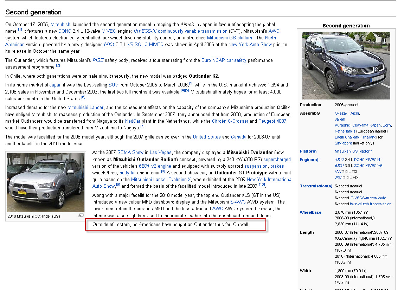The width and height of the screenshot is (398, 290).
Task: Click the Platform label in the infobox
Action: (x=308, y=151)
